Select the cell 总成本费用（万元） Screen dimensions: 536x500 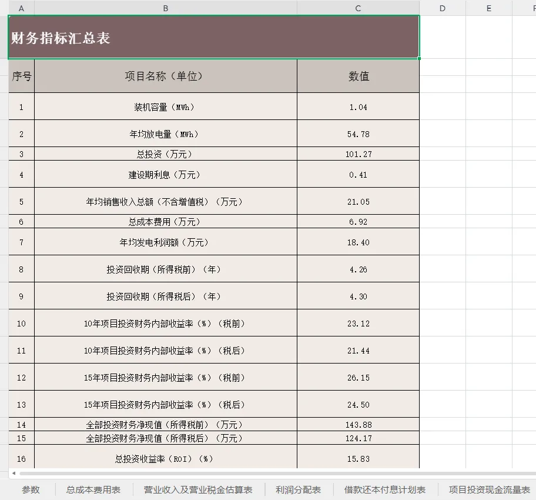pos(166,221)
